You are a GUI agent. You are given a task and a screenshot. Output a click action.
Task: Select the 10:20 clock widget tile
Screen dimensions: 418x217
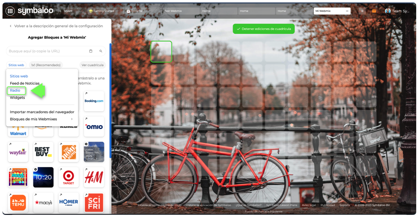click(x=43, y=177)
